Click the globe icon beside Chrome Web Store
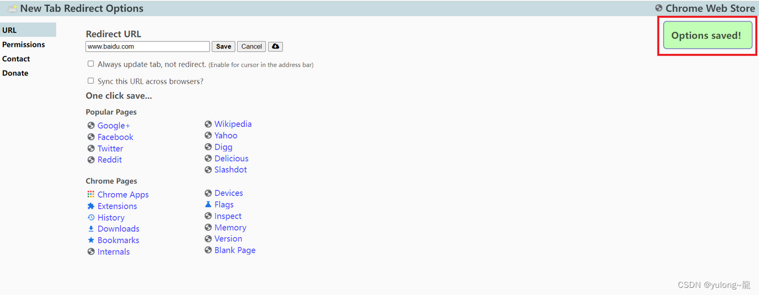Image resolution: width=759 pixels, height=295 pixels. [x=659, y=8]
